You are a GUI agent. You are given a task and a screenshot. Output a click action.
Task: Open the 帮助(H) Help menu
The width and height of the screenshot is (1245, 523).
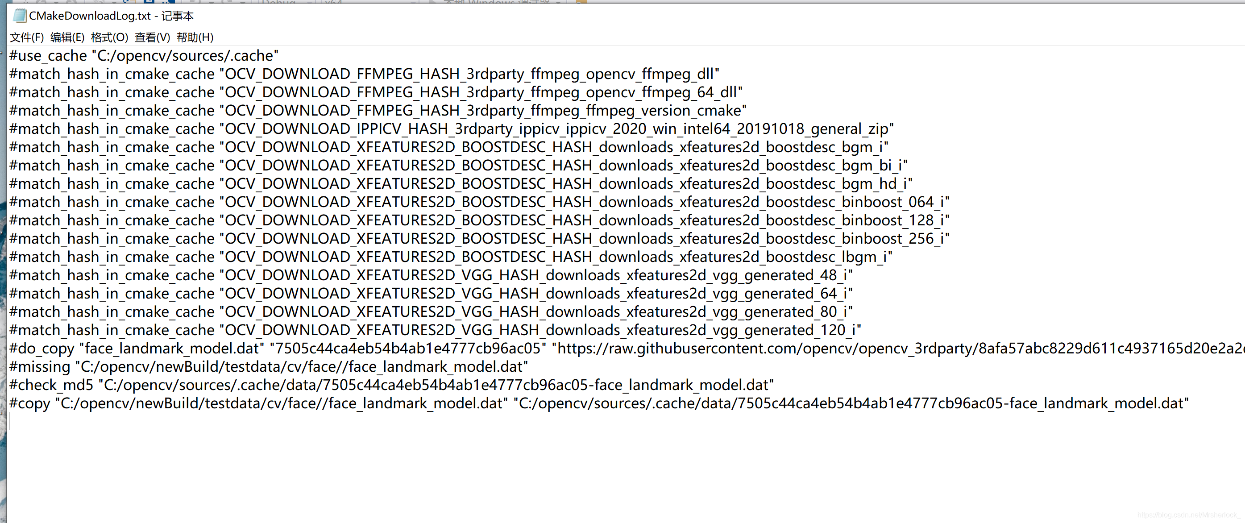click(x=195, y=37)
